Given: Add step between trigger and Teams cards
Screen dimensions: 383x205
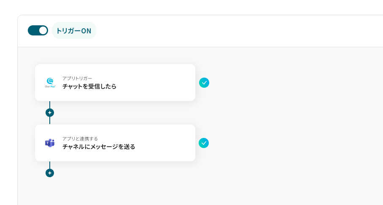Looking at the screenshot, I should pos(50,113).
